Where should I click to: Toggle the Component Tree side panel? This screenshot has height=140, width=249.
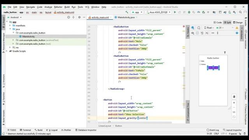pyautogui.click(x=188, y=112)
